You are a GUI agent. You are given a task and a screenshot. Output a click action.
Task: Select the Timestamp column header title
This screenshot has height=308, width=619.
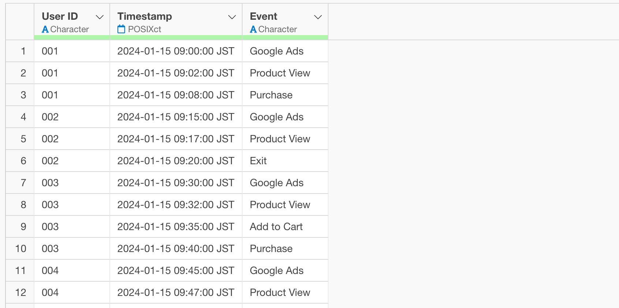(145, 16)
